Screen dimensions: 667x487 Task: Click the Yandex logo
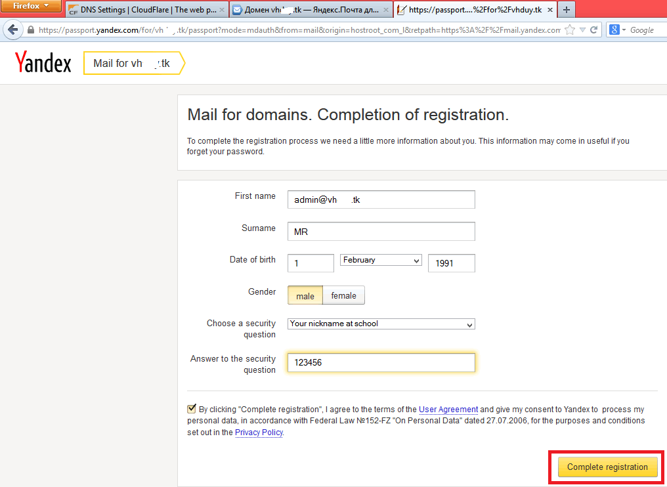tap(43, 63)
